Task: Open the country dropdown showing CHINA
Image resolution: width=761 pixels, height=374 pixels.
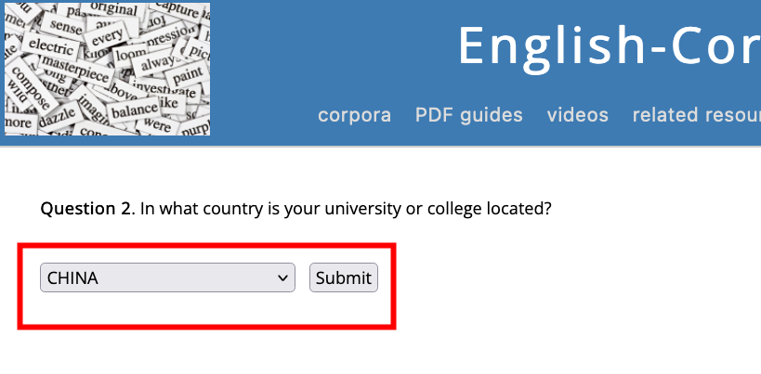Action: [158, 277]
